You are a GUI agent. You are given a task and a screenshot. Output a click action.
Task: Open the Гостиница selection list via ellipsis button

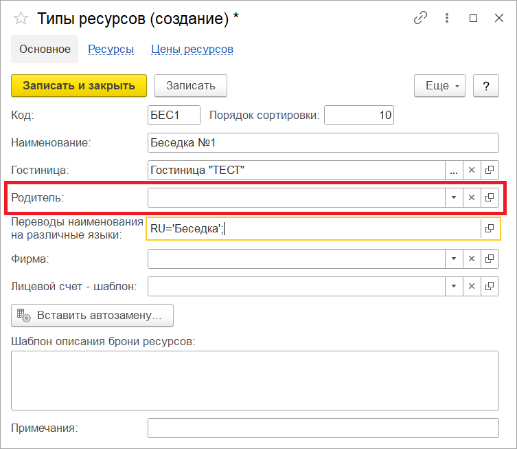click(x=454, y=171)
